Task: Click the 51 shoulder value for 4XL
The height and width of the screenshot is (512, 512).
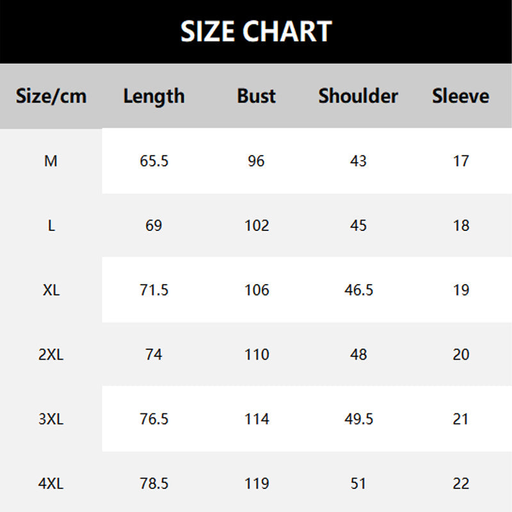Action: 358,484
